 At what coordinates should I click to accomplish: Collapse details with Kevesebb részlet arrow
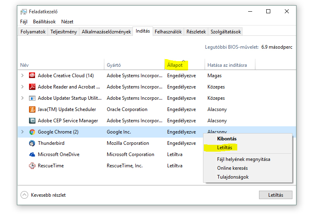point(25,195)
